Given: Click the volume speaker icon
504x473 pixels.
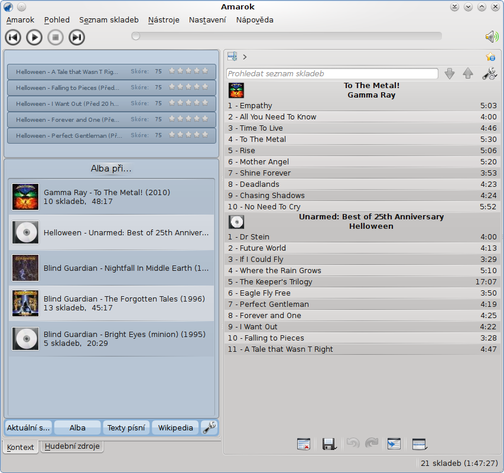Looking at the screenshot, I should tap(492, 37).
